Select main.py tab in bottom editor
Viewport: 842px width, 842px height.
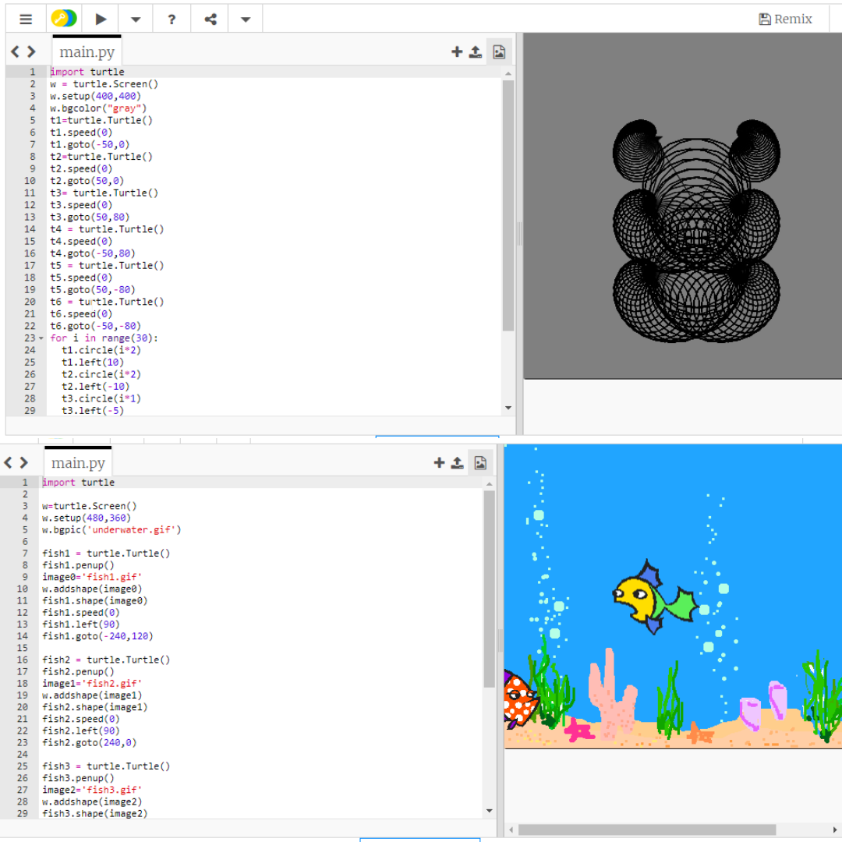[78, 462]
